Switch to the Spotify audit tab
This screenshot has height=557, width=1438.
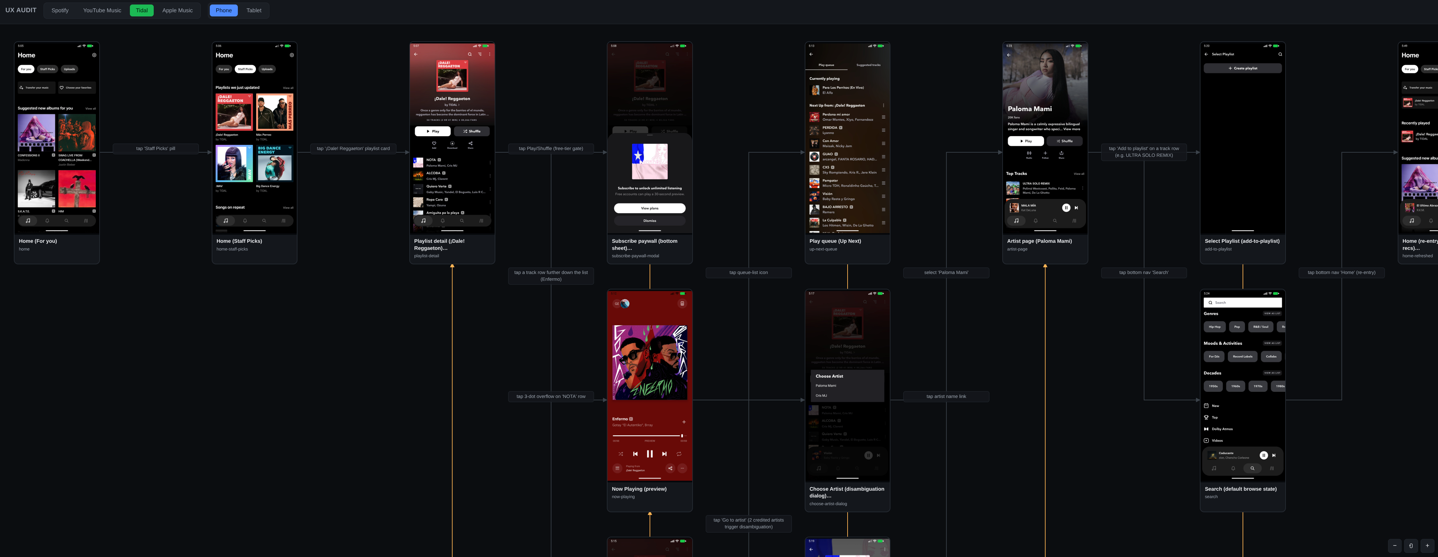[60, 10]
